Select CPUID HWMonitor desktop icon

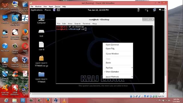point(15,90)
